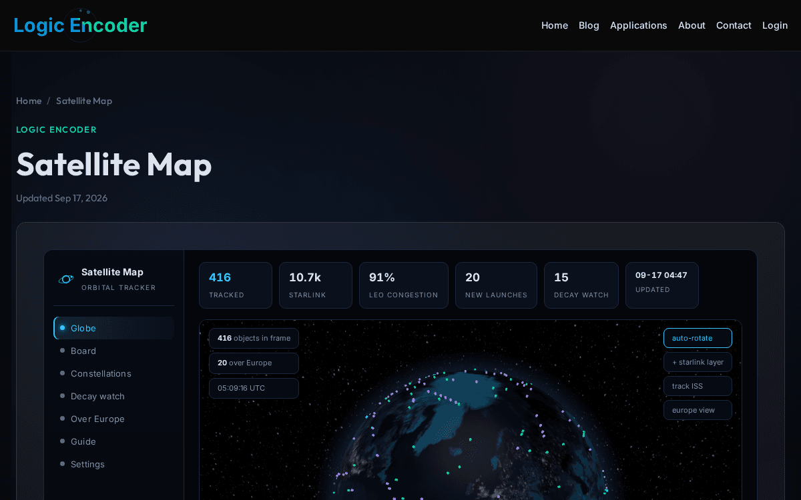Open Constellations in the sidebar
This screenshot has height=500, width=801.
[114, 373]
